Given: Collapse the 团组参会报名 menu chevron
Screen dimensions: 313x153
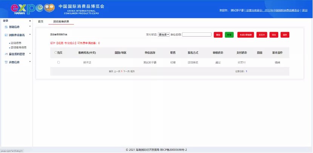Looking at the screenshot, I should pos(30,35).
